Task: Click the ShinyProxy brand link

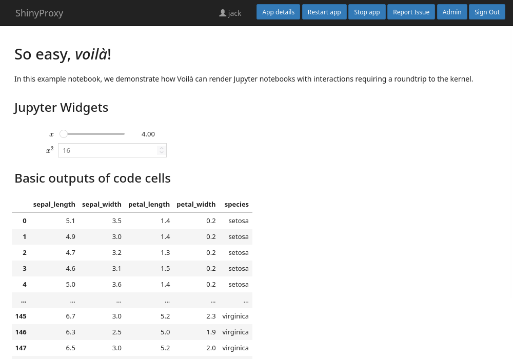Action: tap(40, 13)
